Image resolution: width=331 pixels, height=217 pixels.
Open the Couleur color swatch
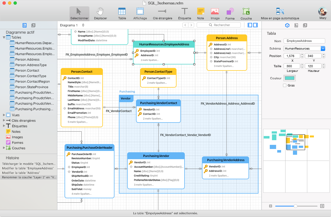coord(290,78)
